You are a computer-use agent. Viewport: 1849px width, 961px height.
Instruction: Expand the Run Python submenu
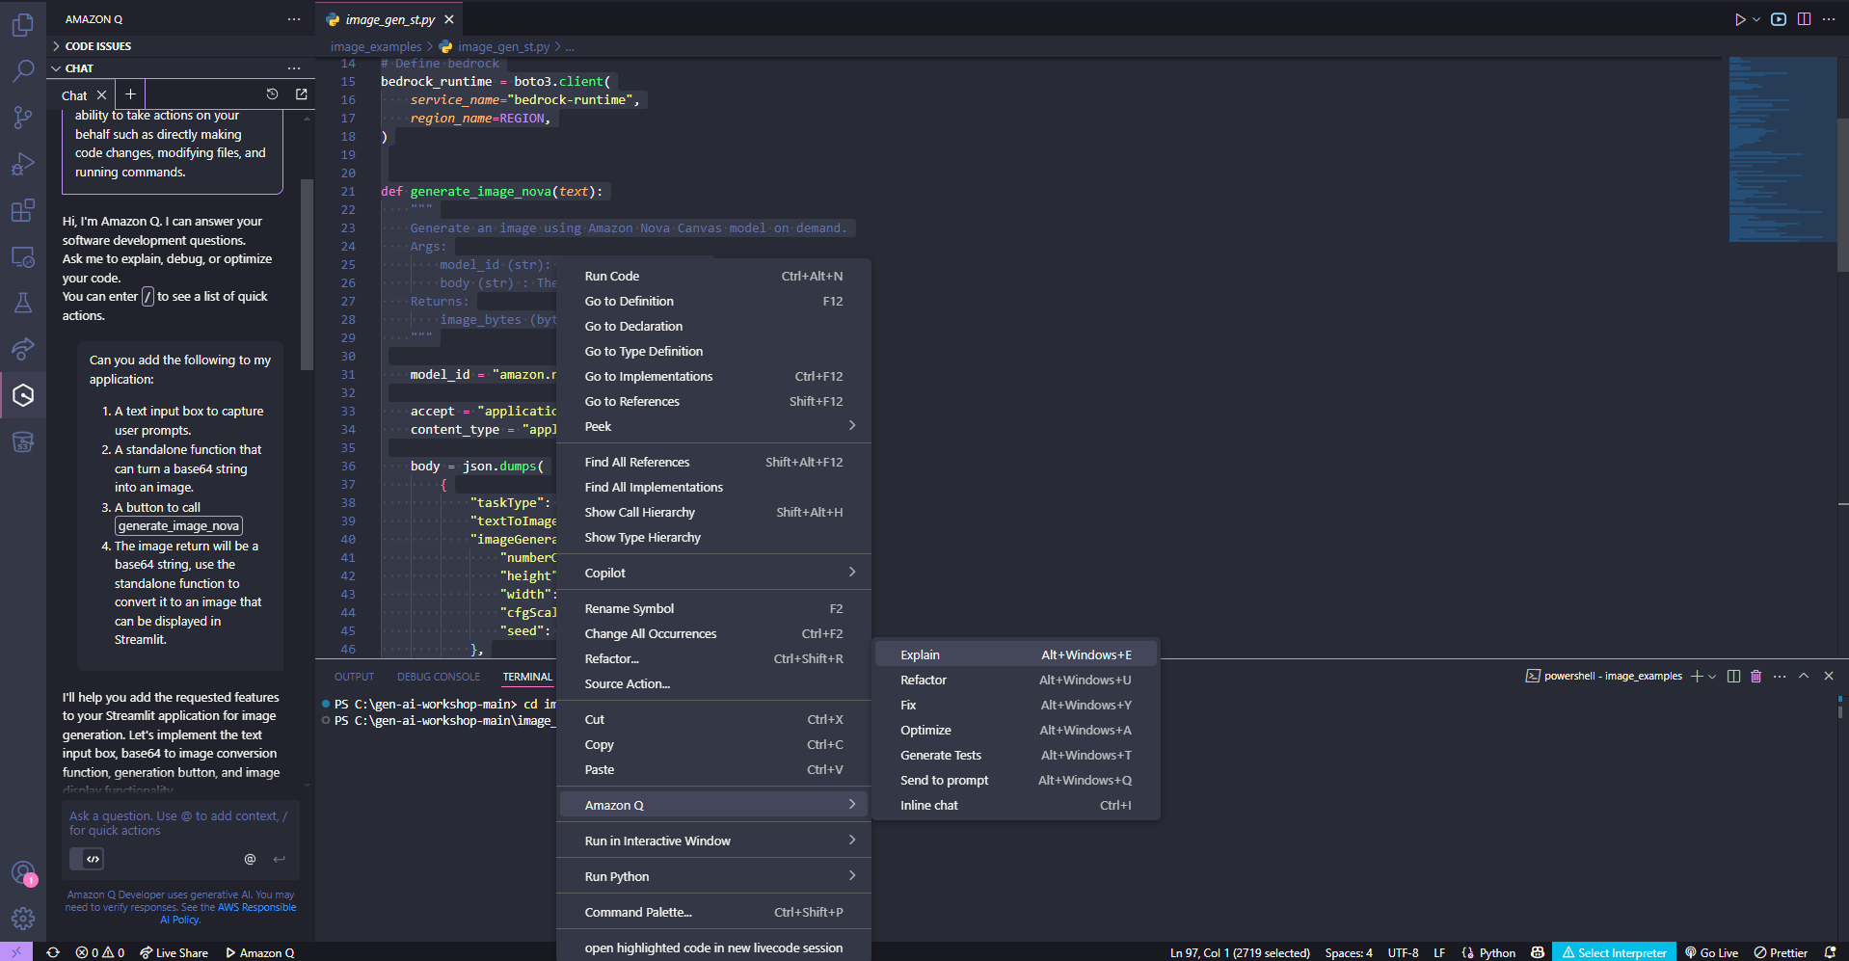[x=713, y=876]
